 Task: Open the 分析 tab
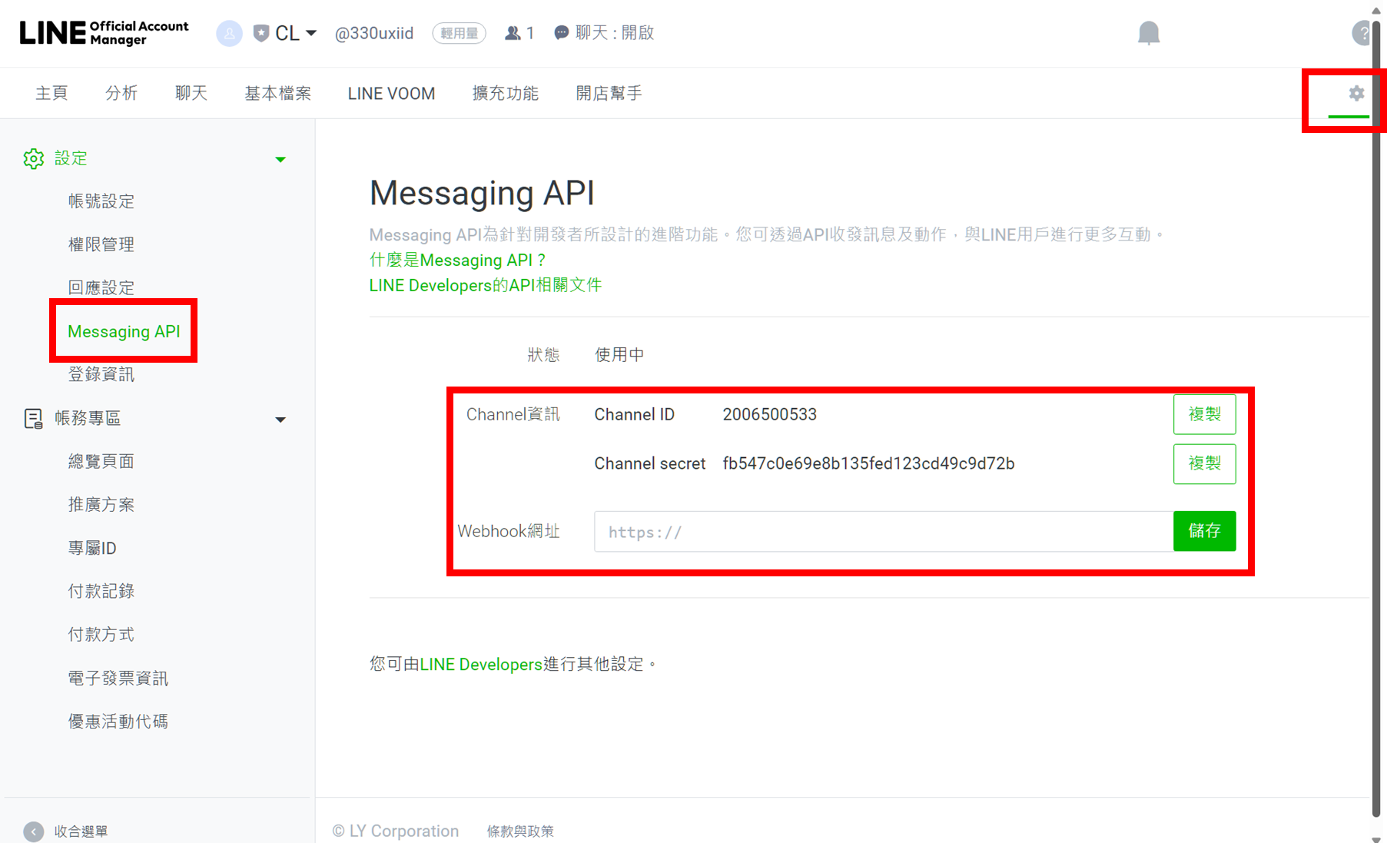tap(121, 94)
